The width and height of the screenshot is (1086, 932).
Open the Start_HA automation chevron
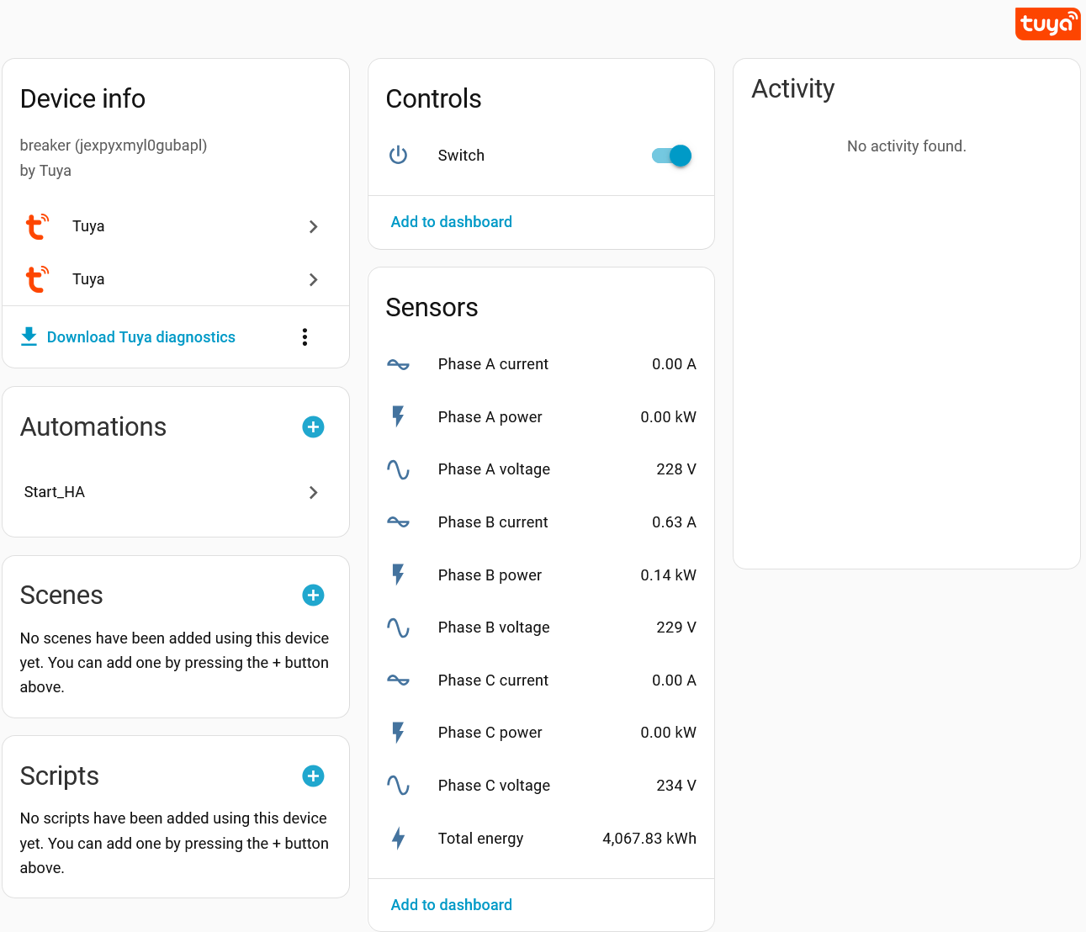[x=313, y=493]
